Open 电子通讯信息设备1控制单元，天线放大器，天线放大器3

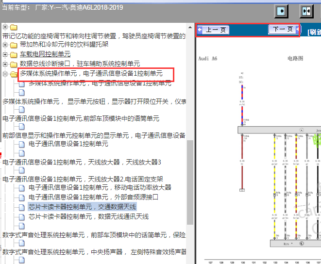tap(82, 162)
